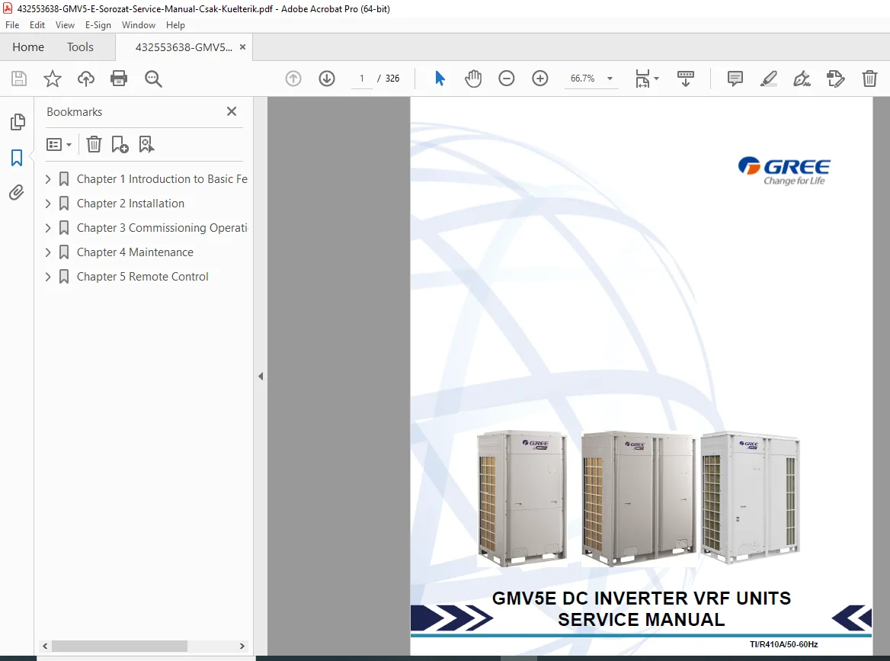Select Chapter 3 Commissioning Operation bookmark
This screenshot has width=890, height=661.
[x=162, y=228]
